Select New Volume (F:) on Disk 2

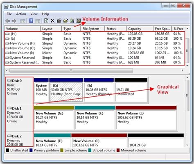(52, 141)
